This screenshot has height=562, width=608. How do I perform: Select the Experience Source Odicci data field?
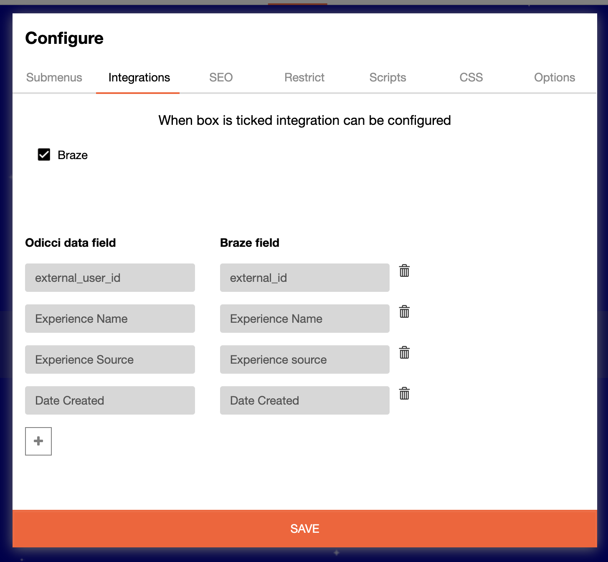pos(110,359)
